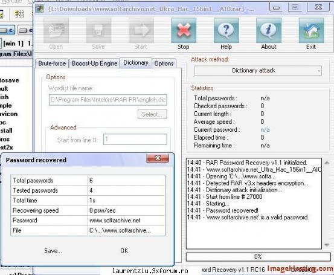
Task: Click the Select... wordlist button
Action: (152, 114)
